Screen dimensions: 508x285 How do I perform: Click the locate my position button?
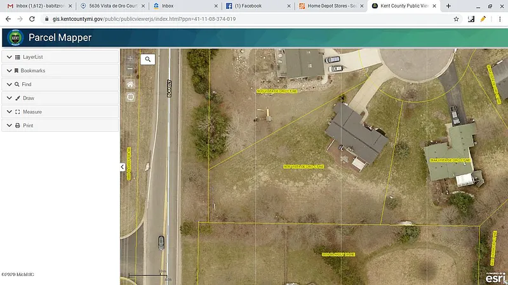[130, 97]
